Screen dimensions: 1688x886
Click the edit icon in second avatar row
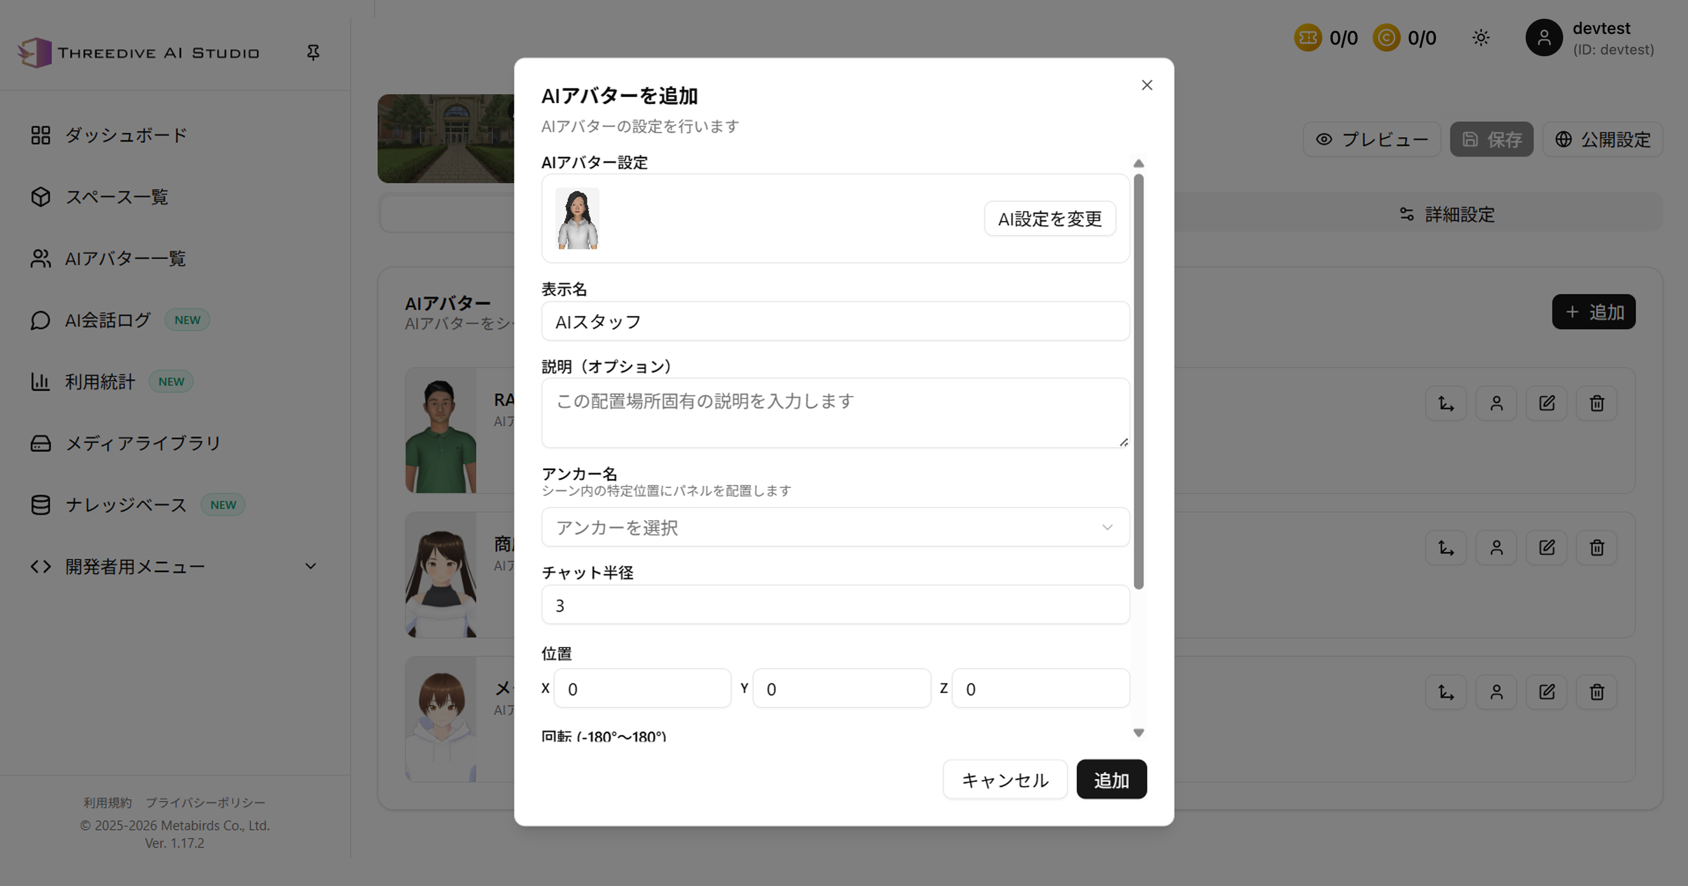pyautogui.click(x=1547, y=547)
